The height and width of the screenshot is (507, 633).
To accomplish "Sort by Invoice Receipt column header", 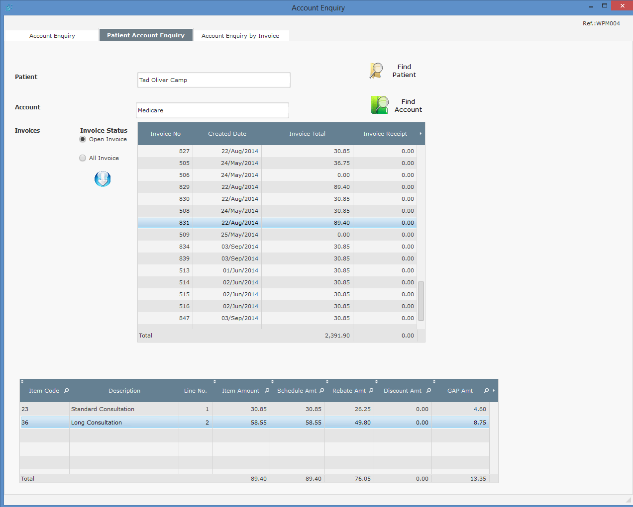I will 385,134.
